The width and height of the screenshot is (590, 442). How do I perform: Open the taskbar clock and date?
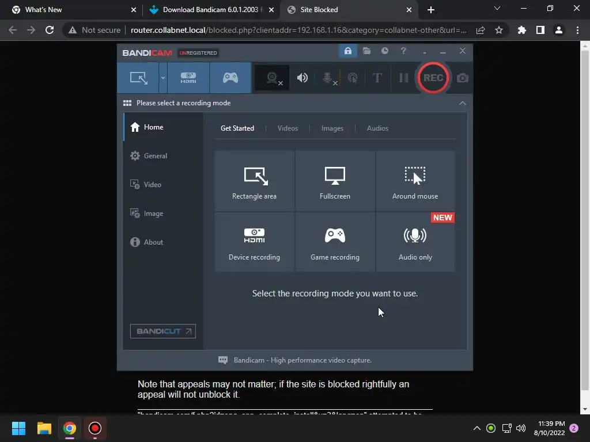(x=549, y=428)
